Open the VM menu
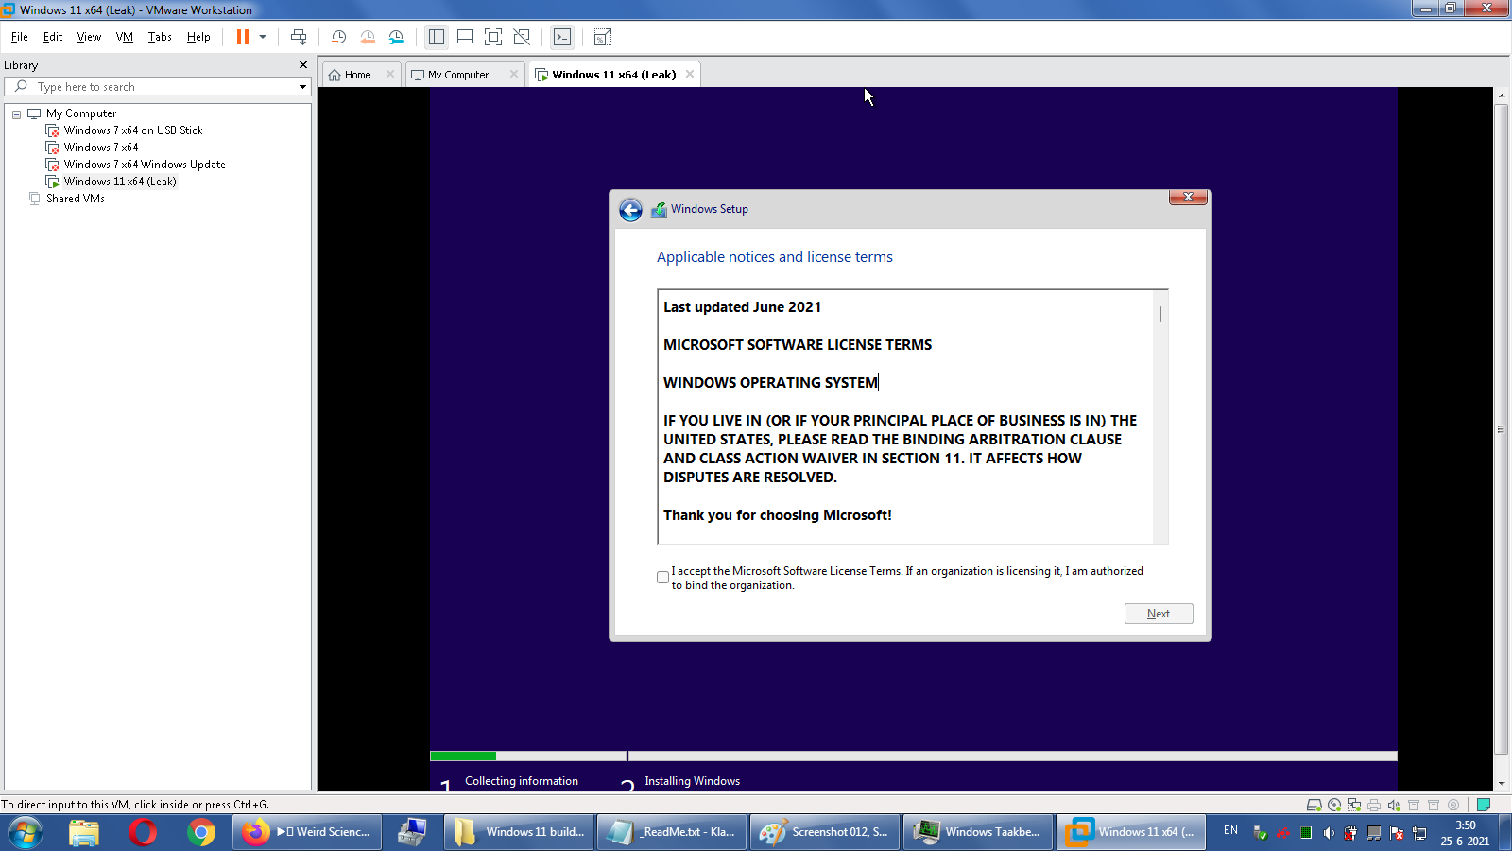 pos(124,37)
